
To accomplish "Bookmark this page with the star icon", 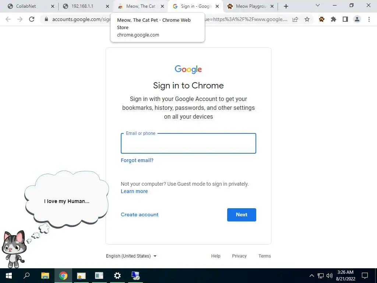I will point(307,19).
